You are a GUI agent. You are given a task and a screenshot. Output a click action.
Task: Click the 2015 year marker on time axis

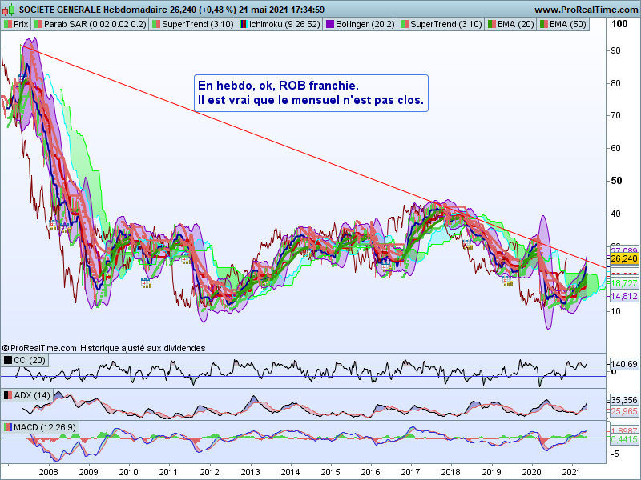pyautogui.click(x=331, y=472)
